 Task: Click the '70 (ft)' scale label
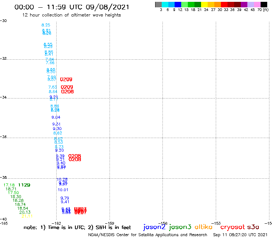[263, 10]
